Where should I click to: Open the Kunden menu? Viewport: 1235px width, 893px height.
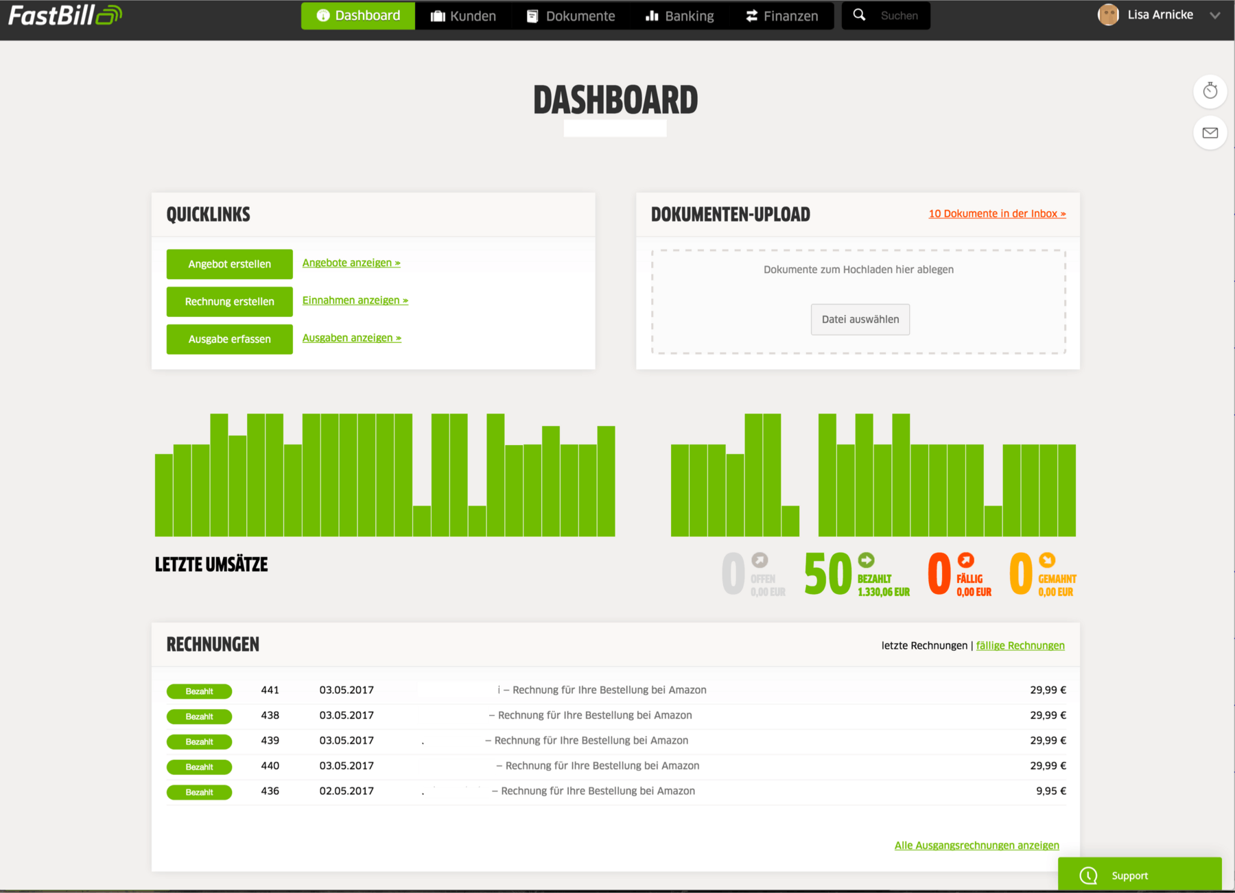pos(463,16)
